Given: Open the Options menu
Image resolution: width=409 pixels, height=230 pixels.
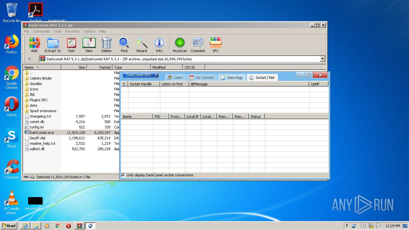Looking at the screenshot, I should (x=89, y=31).
